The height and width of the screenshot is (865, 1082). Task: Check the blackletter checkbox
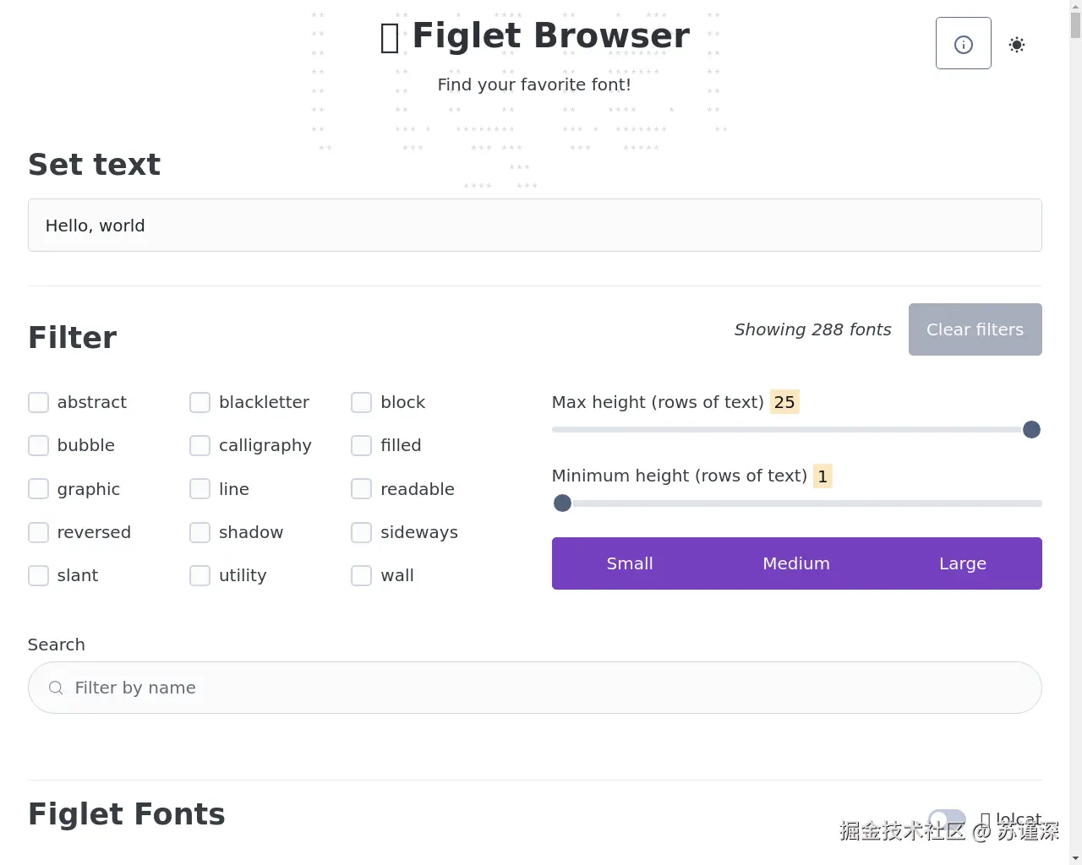(199, 402)
